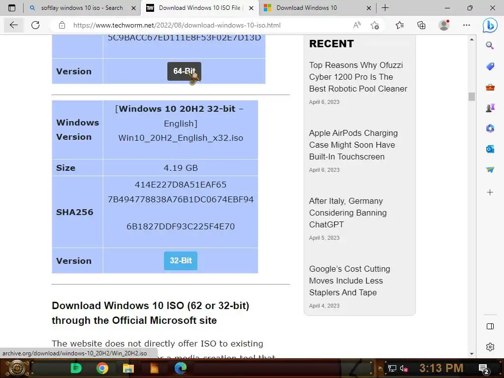Open the sidebar Tools briefcase icon
The width and height of the screenshot is (504, 378).
490,87
